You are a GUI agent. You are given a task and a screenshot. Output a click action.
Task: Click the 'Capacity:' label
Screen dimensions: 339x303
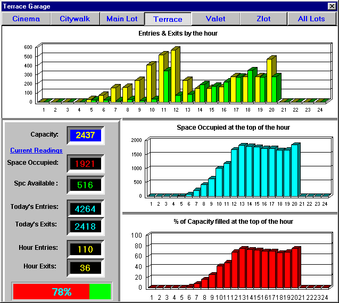click(x=44, y=134)
